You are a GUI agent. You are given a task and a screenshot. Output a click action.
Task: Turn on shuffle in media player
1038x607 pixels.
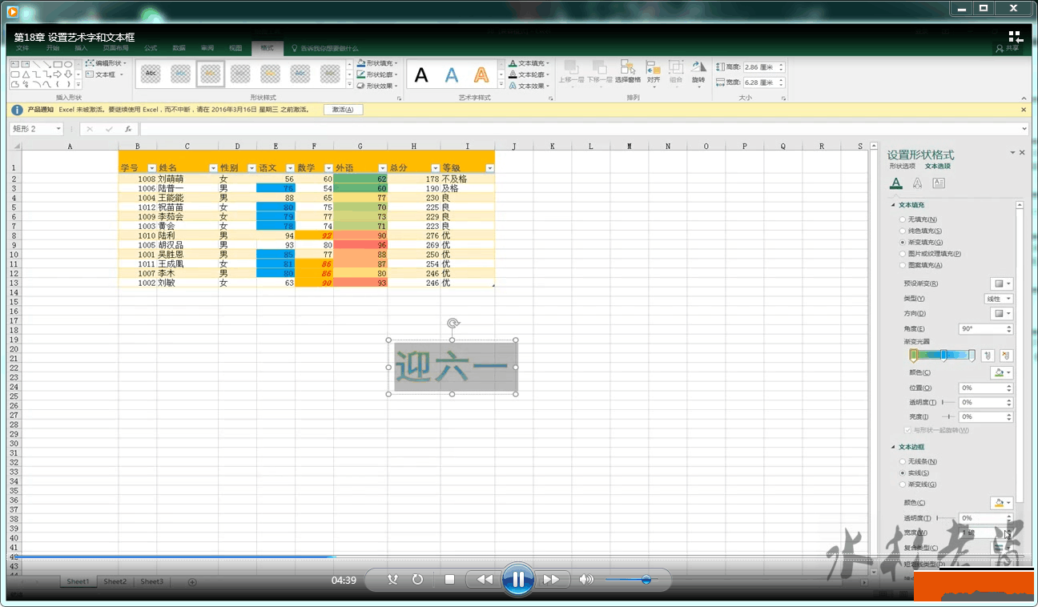[x=392, y=579]
